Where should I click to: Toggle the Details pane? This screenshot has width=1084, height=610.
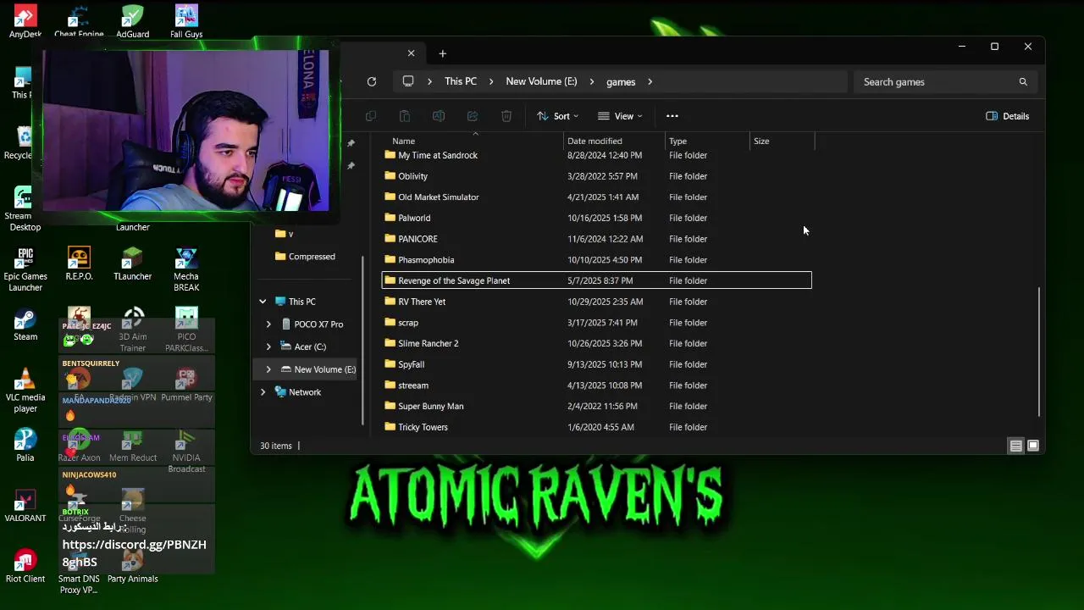pos(1008,116)
